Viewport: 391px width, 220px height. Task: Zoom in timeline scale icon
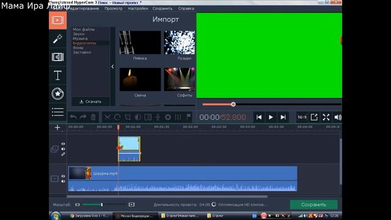tap(131, 205)
